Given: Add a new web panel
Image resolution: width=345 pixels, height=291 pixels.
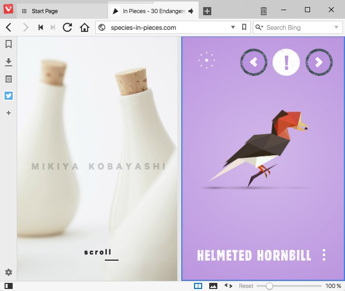Looking at the screenshot, I should pos(9,113).
